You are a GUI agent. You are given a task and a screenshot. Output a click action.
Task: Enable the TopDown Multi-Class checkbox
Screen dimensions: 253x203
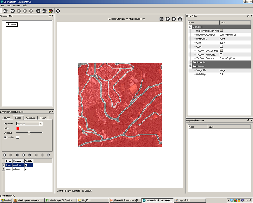[x=221, y=54]
